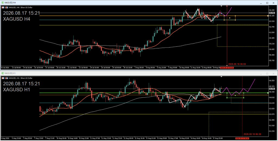Open depth of market icon on H1 chart
The width and height of the screenshot is (278, 141).
pos(7,78)
